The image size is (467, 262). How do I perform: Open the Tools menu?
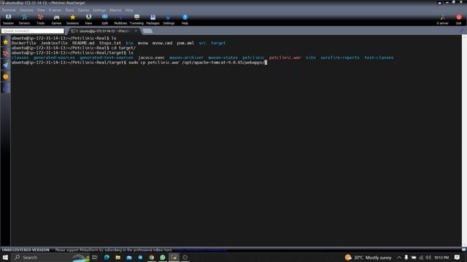(x=69, y=10)
